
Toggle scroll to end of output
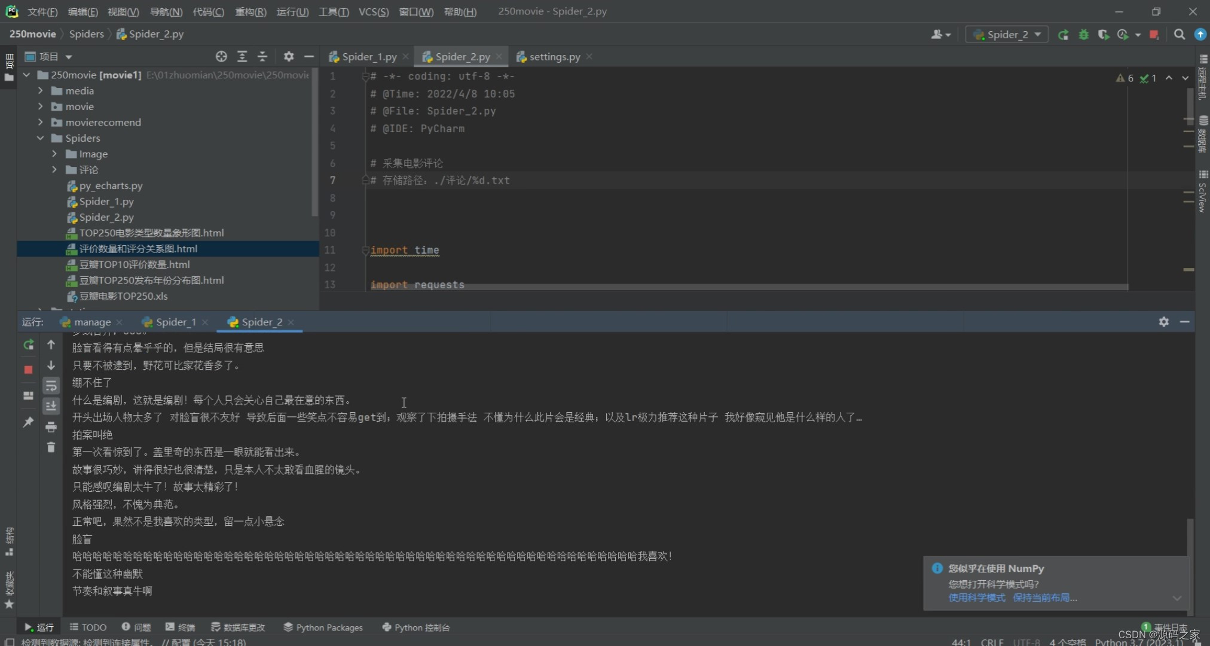[x=51, y=406]
